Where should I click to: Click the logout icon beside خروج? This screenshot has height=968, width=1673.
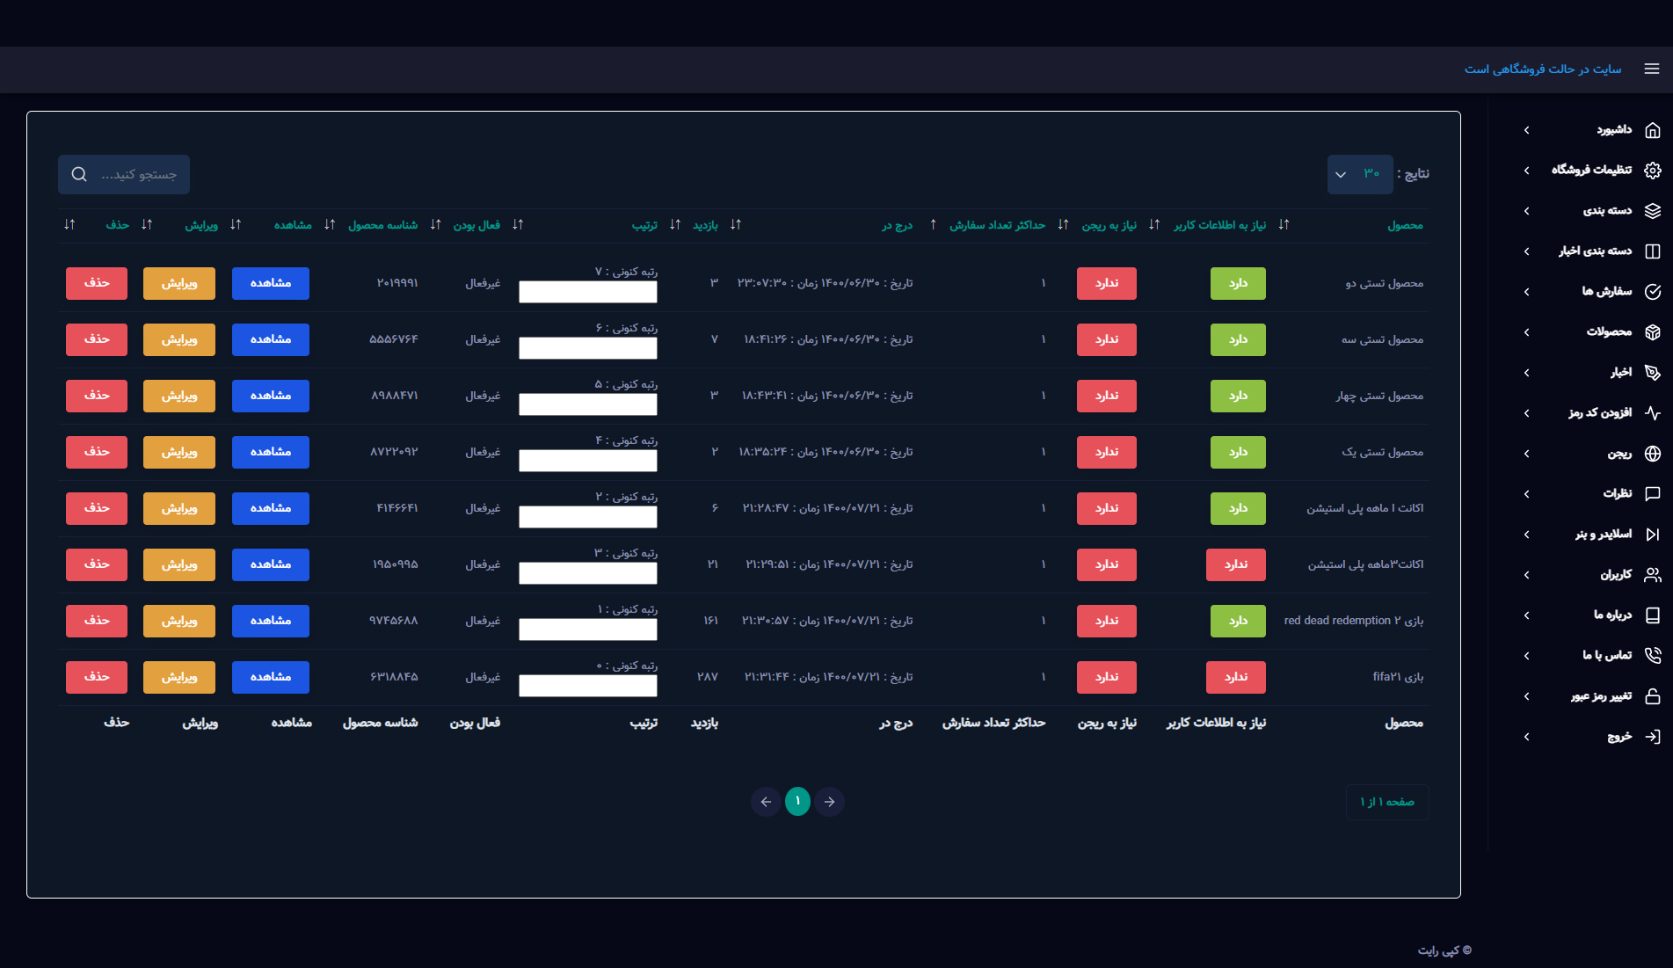[1652, 737]
